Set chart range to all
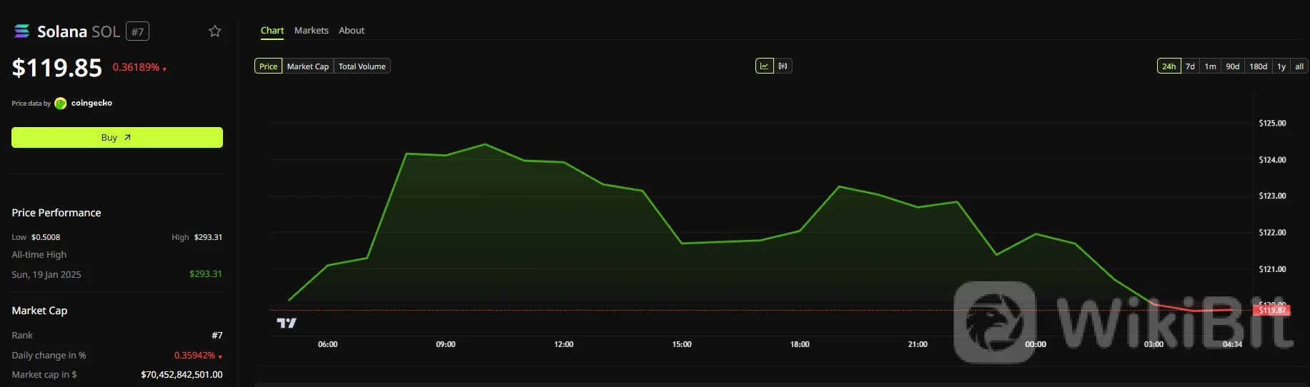The width and height of the screenshot is (1310, 387). (x=1299, y=66)
